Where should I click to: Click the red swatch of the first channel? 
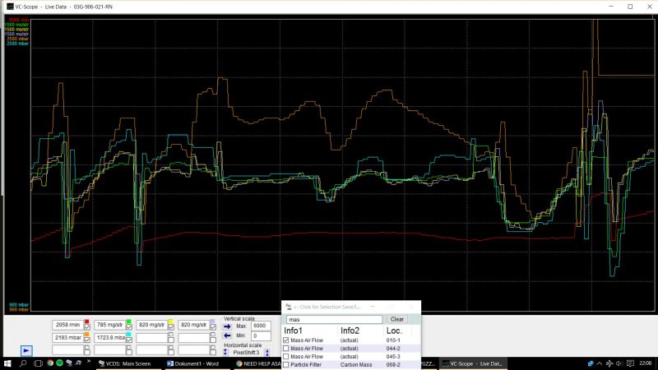pos(86,319)
